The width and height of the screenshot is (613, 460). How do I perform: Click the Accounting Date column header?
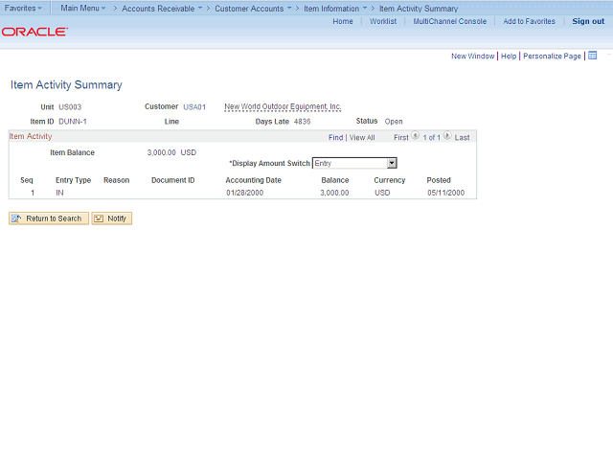pyautogui.click(x=253, y=180)
